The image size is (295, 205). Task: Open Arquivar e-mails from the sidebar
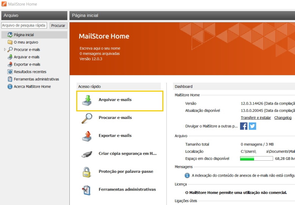point(27,57)
